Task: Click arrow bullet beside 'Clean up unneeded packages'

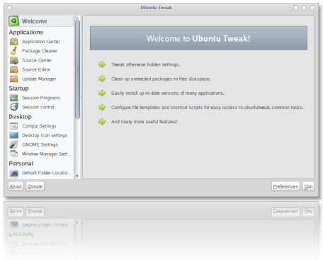Action: coord(102,79)
